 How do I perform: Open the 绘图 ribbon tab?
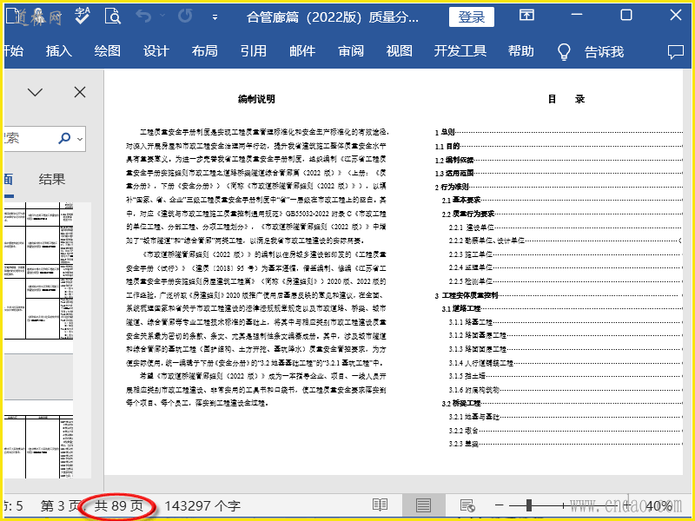pos(107,51)
